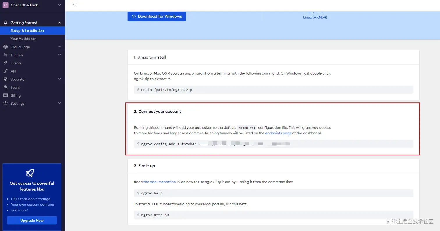Click the ngrok config add-authtoken command
The height and width of the screenshot is (231, 440).
[x=169, y=144]
